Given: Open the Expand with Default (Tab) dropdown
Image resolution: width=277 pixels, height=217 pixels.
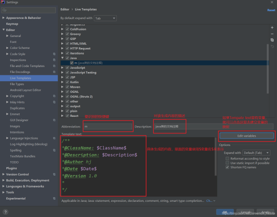Looking at the screenshot, I should 256,152.
